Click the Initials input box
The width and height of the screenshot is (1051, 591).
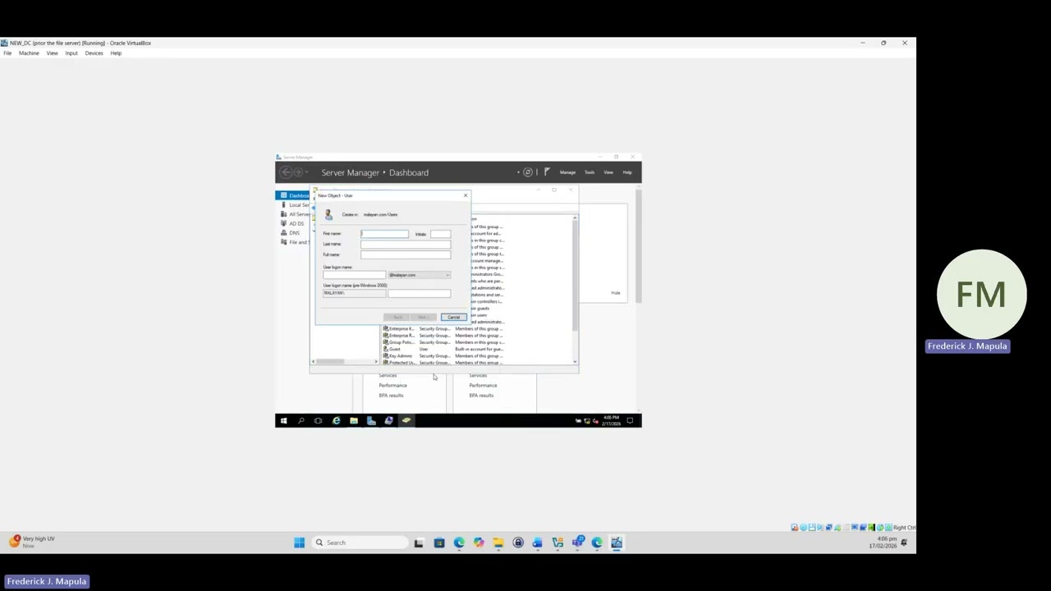click(440, 234)
